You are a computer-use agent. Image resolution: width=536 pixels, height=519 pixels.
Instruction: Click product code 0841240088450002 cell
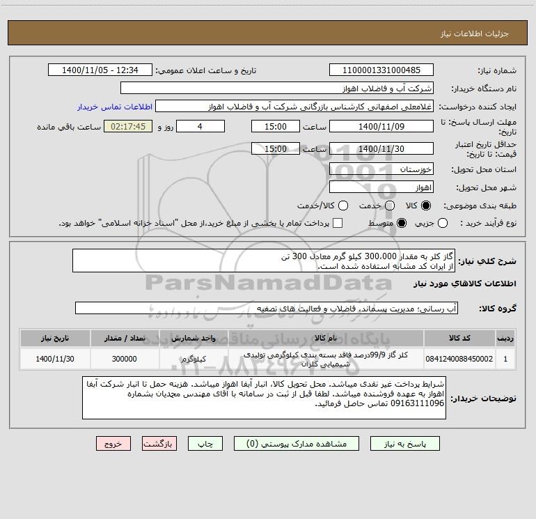tap(459, 359)
